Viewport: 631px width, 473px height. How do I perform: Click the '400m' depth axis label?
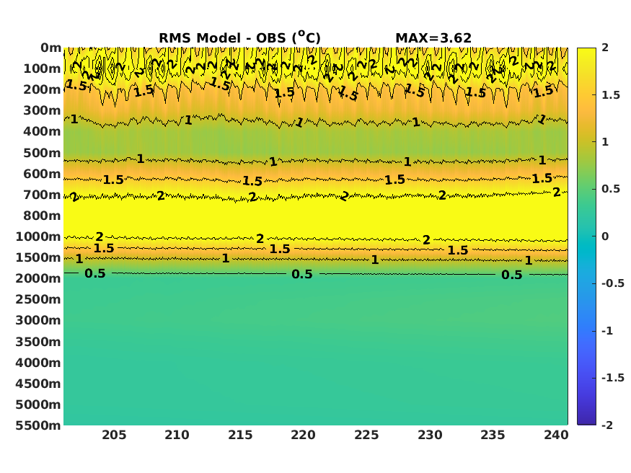point(43,131)
